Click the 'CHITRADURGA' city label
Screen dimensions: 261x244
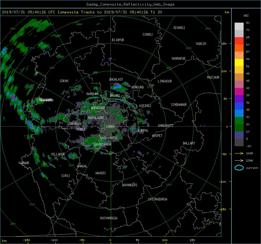point(158,199)
